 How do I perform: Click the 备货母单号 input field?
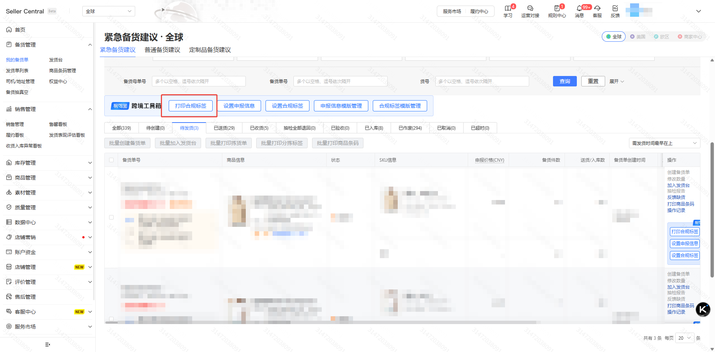(x=199, y=81)
